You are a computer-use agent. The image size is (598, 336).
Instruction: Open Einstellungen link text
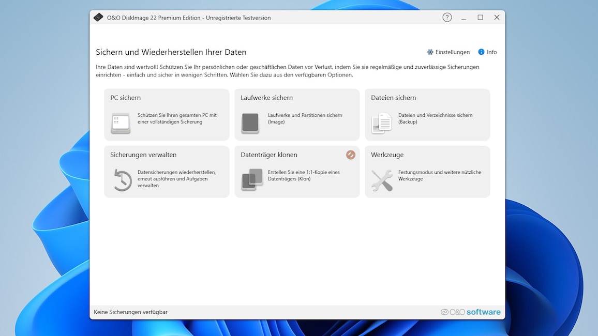[x=452, y=52]
